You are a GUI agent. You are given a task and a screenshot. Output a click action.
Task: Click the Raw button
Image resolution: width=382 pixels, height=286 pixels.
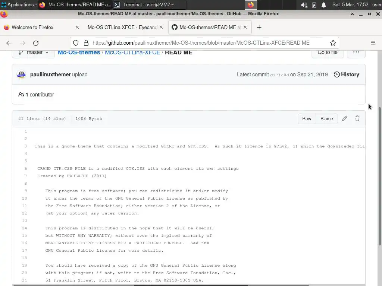pos(307,119)
